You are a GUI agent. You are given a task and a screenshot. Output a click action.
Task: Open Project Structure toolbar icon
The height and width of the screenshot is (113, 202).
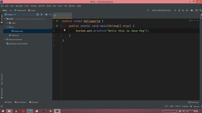click(192, 10)
